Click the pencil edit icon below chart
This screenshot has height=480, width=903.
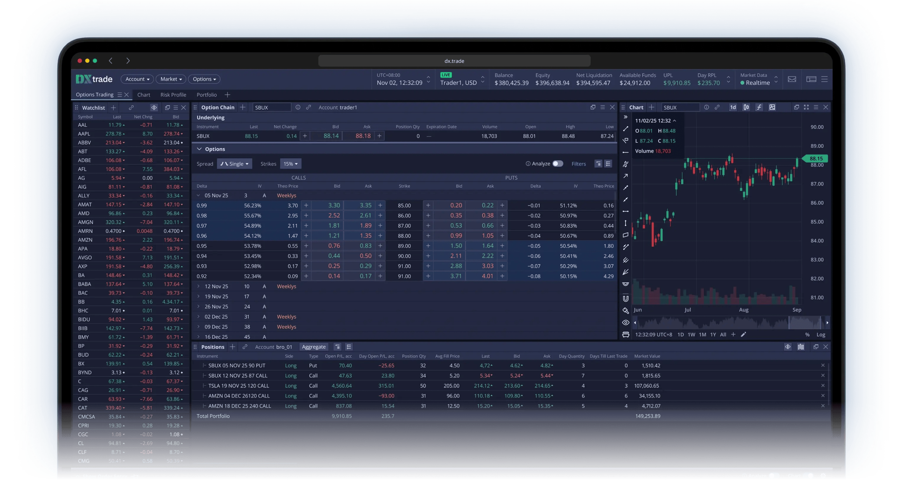pyautogui.click(x=743, y=335)
